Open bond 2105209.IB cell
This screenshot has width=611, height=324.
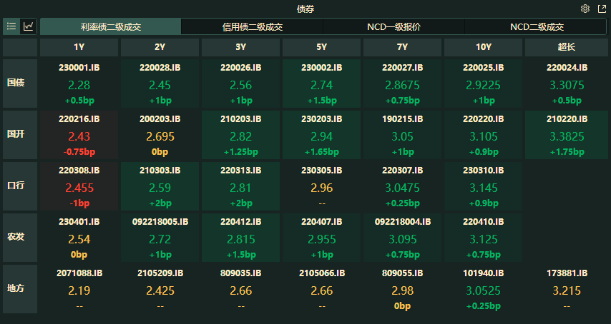[160, 288]
